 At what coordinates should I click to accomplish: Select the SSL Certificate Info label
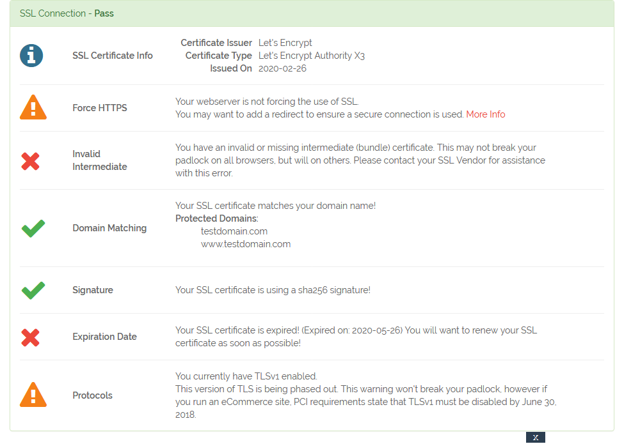click(x=112, y=56)
